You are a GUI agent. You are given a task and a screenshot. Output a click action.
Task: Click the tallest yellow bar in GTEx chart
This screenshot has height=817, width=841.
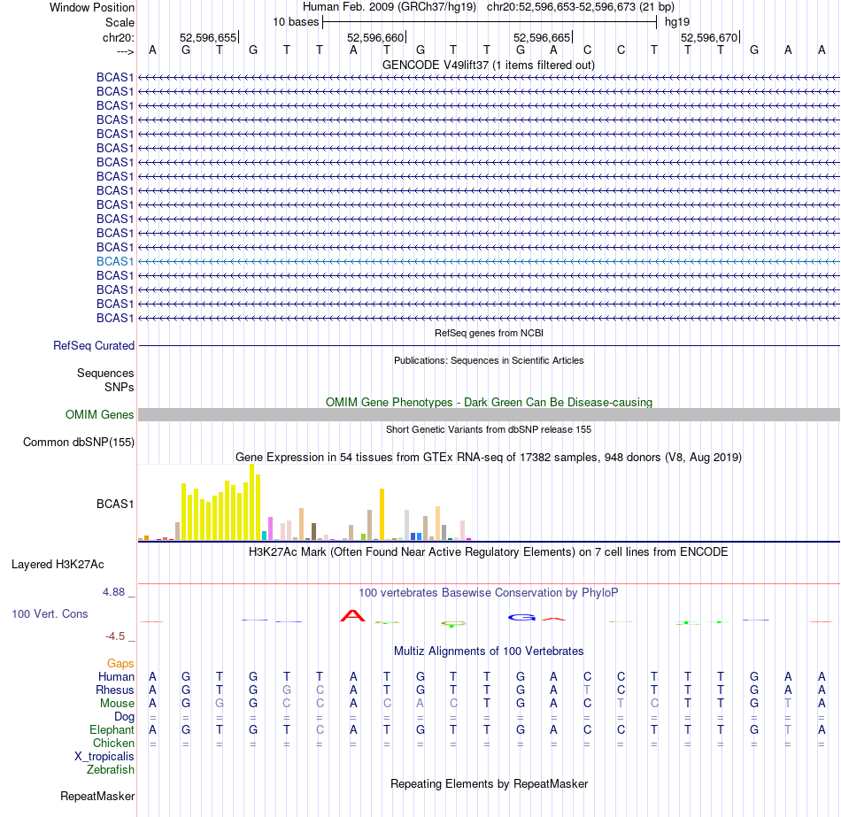(x=251, y=502)
